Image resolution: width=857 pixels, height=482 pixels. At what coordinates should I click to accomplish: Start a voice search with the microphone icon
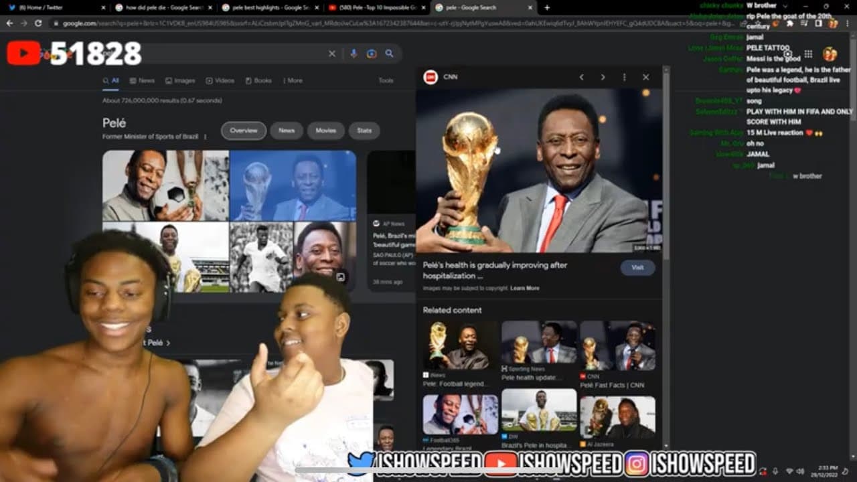click(x=354, y=54)
